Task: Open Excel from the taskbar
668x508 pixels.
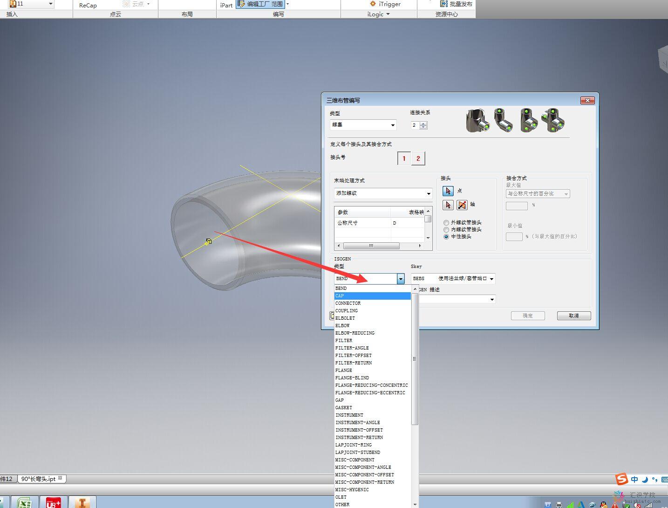Action: 24,503
